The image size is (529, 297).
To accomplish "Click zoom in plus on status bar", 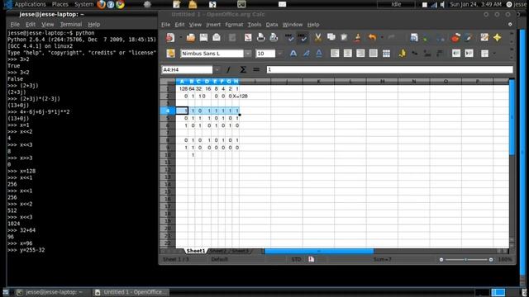I will click(x=491, y=260).
